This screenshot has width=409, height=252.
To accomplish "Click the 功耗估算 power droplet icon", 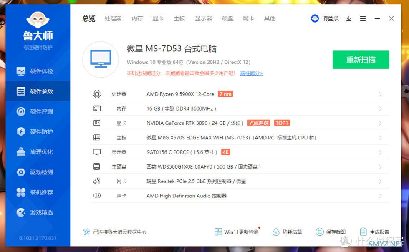I will (276, 232).
